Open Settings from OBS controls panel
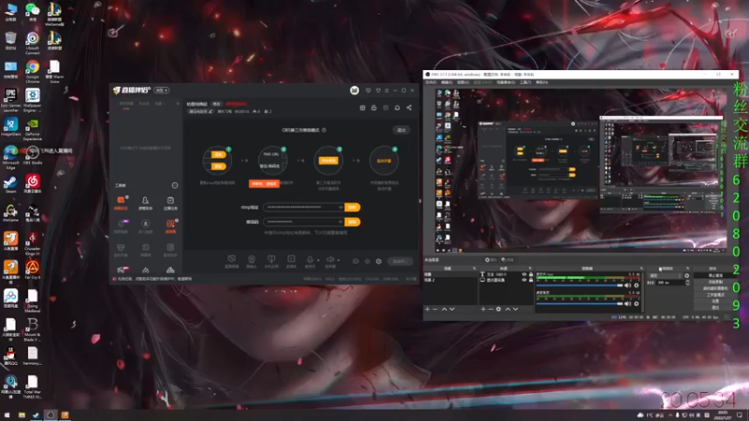 click(715, 301)
